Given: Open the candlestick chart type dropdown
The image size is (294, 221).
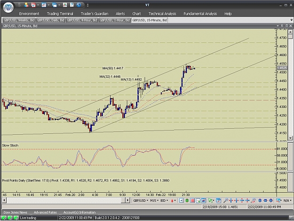Looking at the screenshot, I should pyautogui.click(x=174, y=201).
